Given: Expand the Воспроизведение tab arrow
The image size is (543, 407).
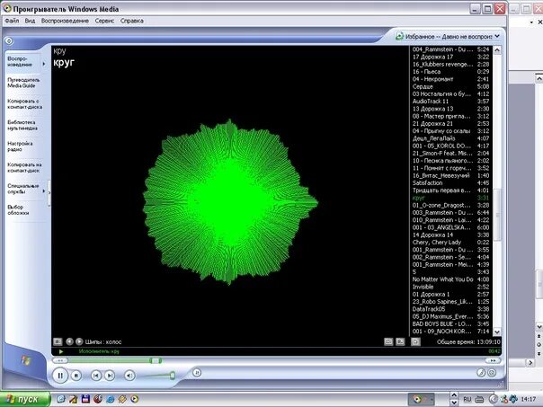Looking at the screenshot, I should [44, 64].
